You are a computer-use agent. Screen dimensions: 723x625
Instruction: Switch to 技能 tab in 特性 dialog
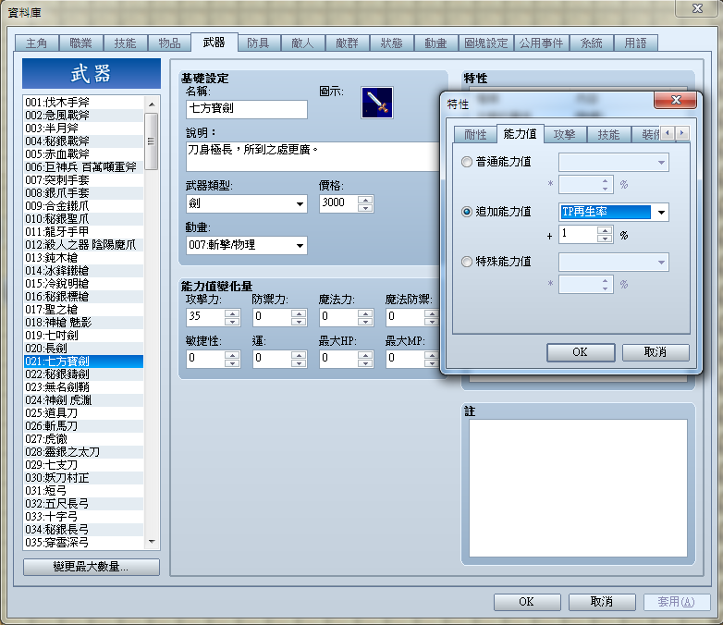coord(608,135)
